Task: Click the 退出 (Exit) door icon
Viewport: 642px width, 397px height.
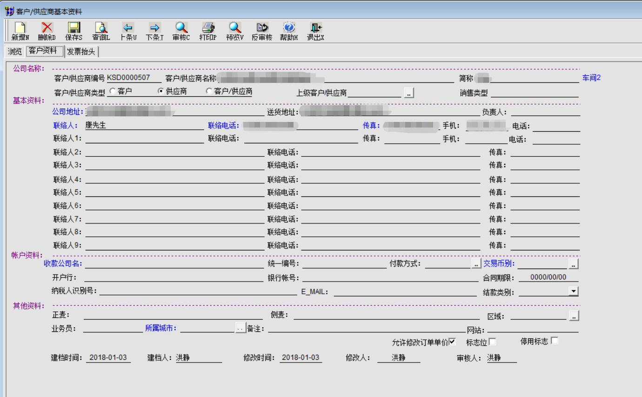Action: [316, 28]
